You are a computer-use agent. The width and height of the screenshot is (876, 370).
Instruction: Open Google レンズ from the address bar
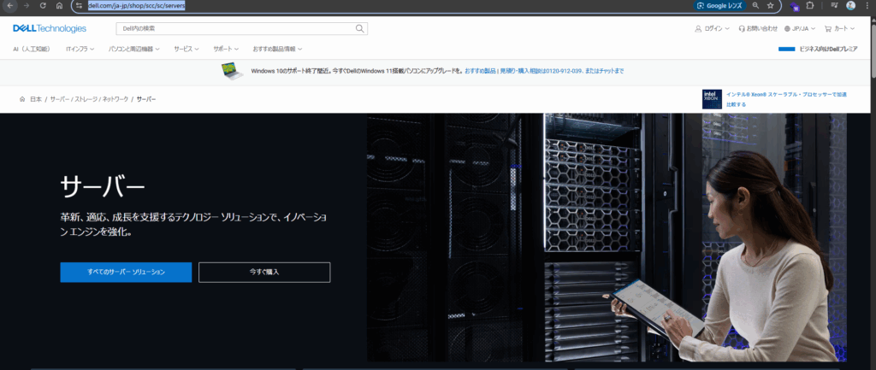point(719,5)
